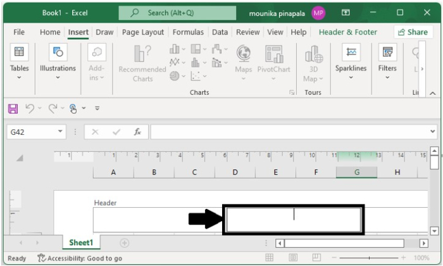Viewport: 443px width, 266px height.
Task: Click horizontal scrollbar left arrow
Action: pyautogui.click(x=280, y=243)
